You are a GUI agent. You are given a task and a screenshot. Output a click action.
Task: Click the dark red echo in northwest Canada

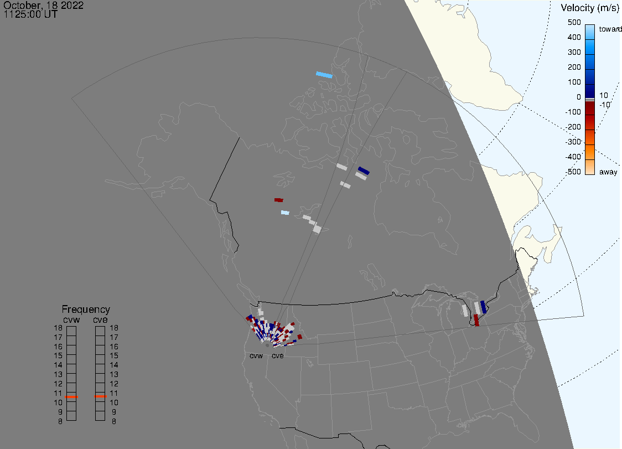(x=279, y=200)
